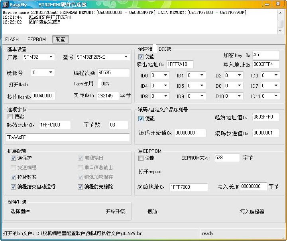Image resolution: width=287 pixels, height=241 pixels.
Task: Switch to the FLASH tab
Action: [12, 40]
